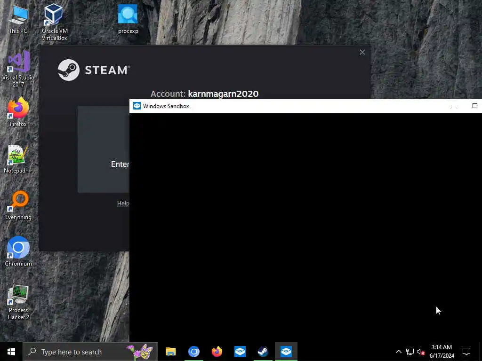Minimize the Windows Sandbox window

click(x=453, y=106)
